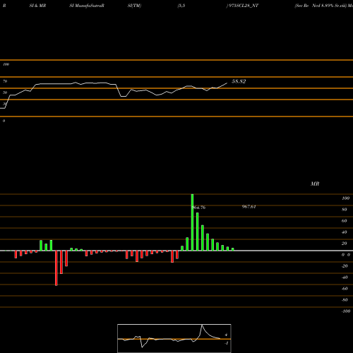
Task: Open the mini overview chart thumbnail
Action: [x=174, y=338]
